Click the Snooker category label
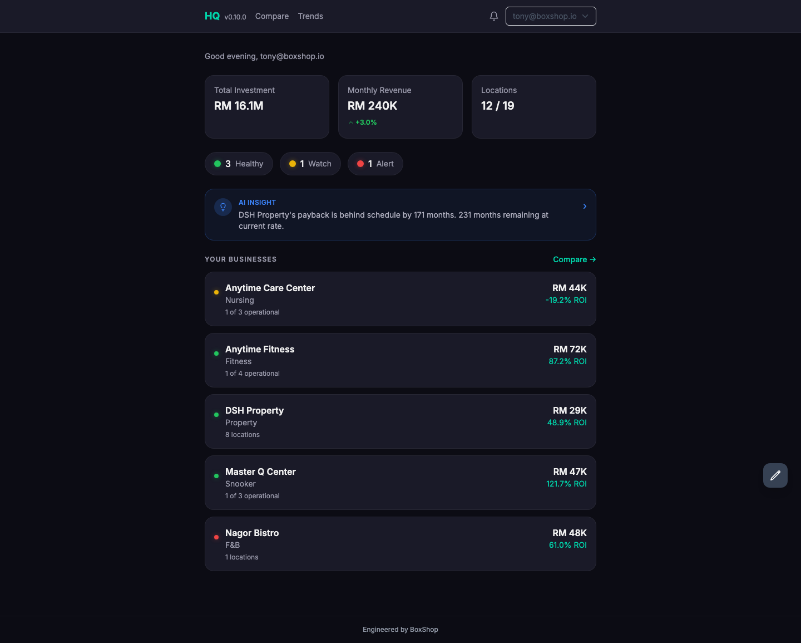Screen dimensions: 801x643 pyautogui.click(x=240, y=484)
